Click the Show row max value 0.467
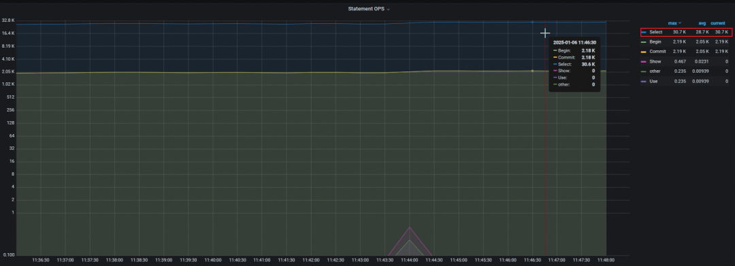 [681, 61]
